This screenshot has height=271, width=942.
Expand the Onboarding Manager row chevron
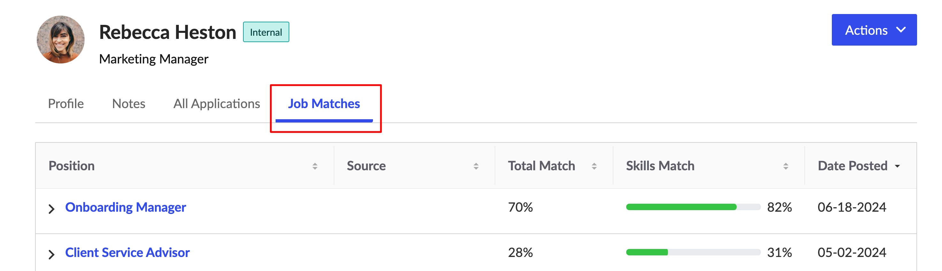tap(51, 209)
